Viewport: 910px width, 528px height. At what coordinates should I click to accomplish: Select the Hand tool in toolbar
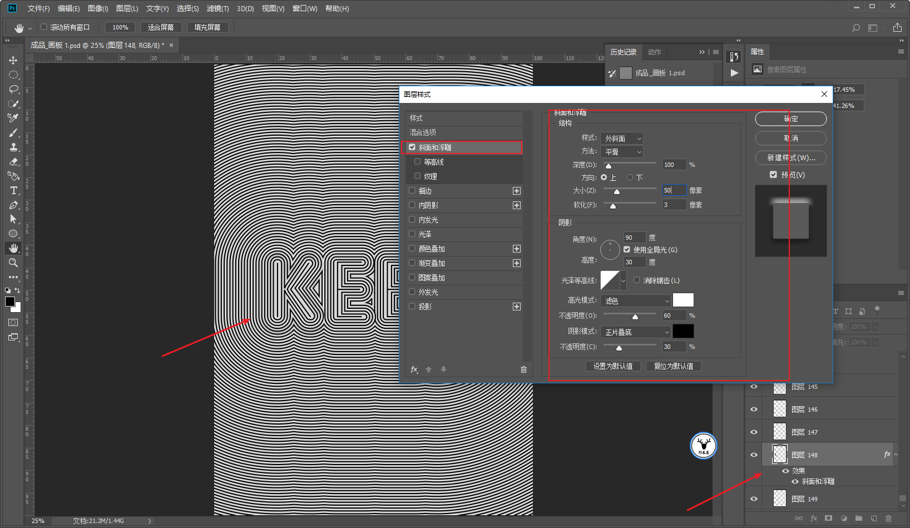(13, 248)
